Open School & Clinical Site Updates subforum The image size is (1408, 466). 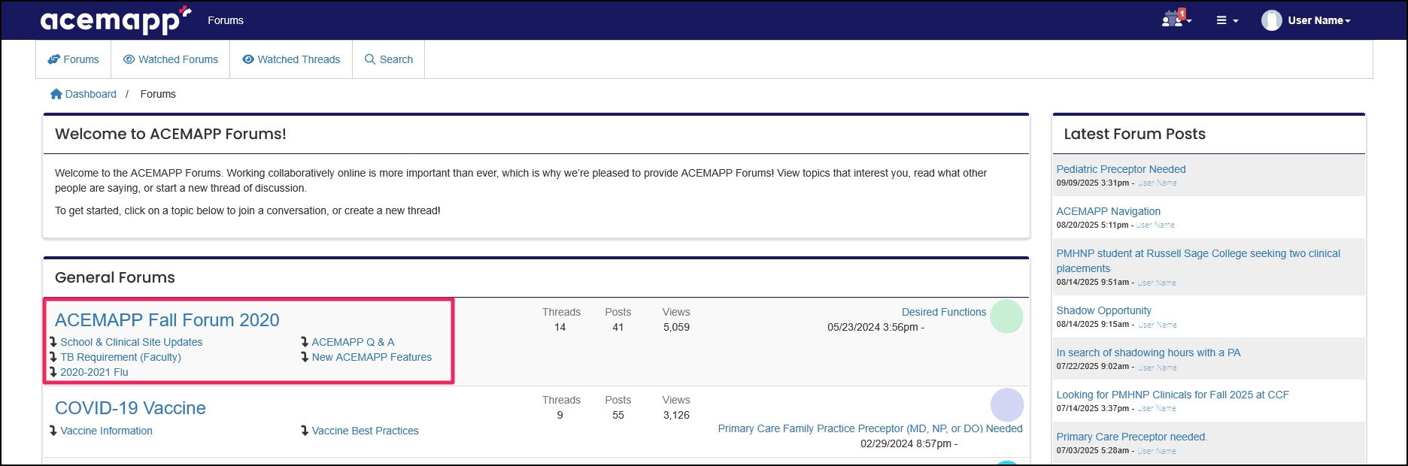(x=132, y=342)
